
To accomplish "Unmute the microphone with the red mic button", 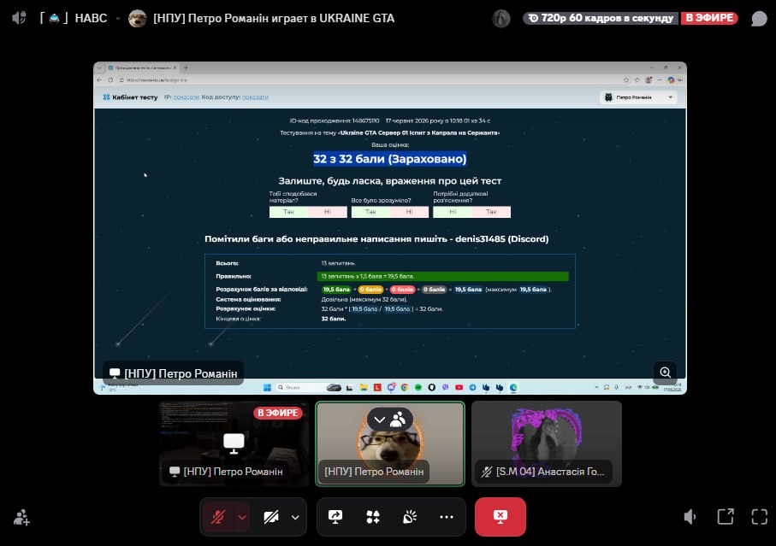I will pyautogui.click(x=218, y=517).
